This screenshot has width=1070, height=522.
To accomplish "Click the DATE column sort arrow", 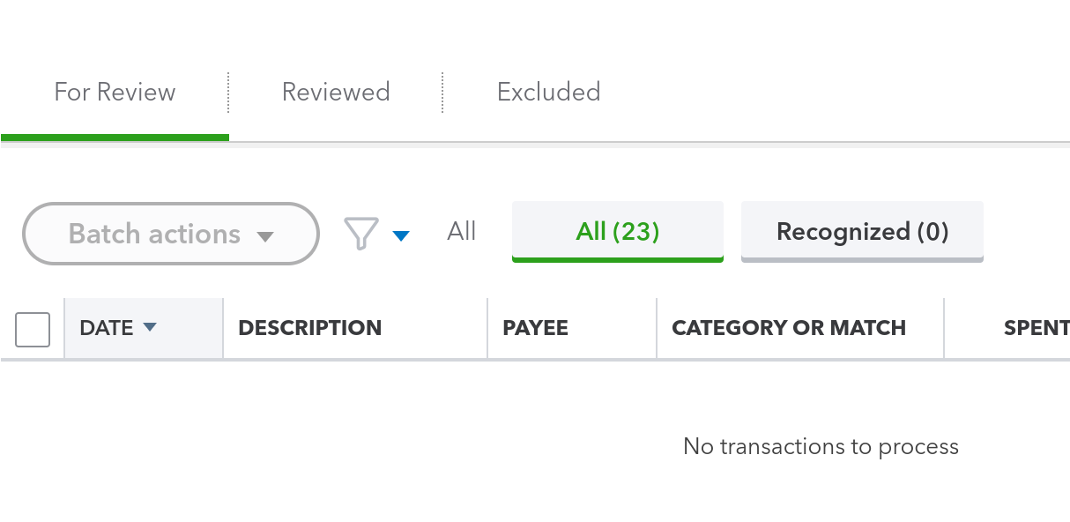I will 150,327.
